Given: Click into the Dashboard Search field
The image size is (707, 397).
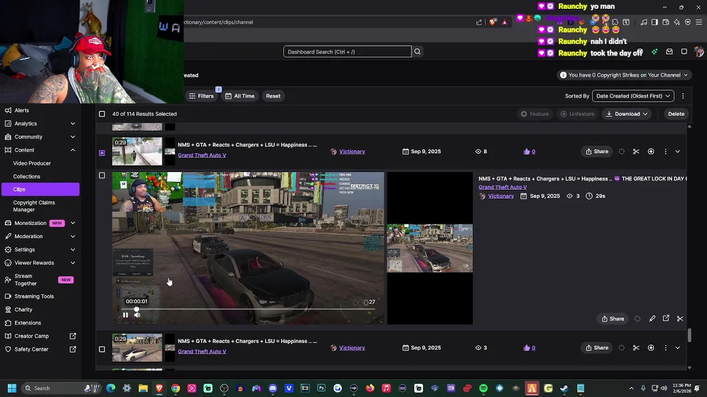Looking at the screenshot, I should (x=347, y=52).
